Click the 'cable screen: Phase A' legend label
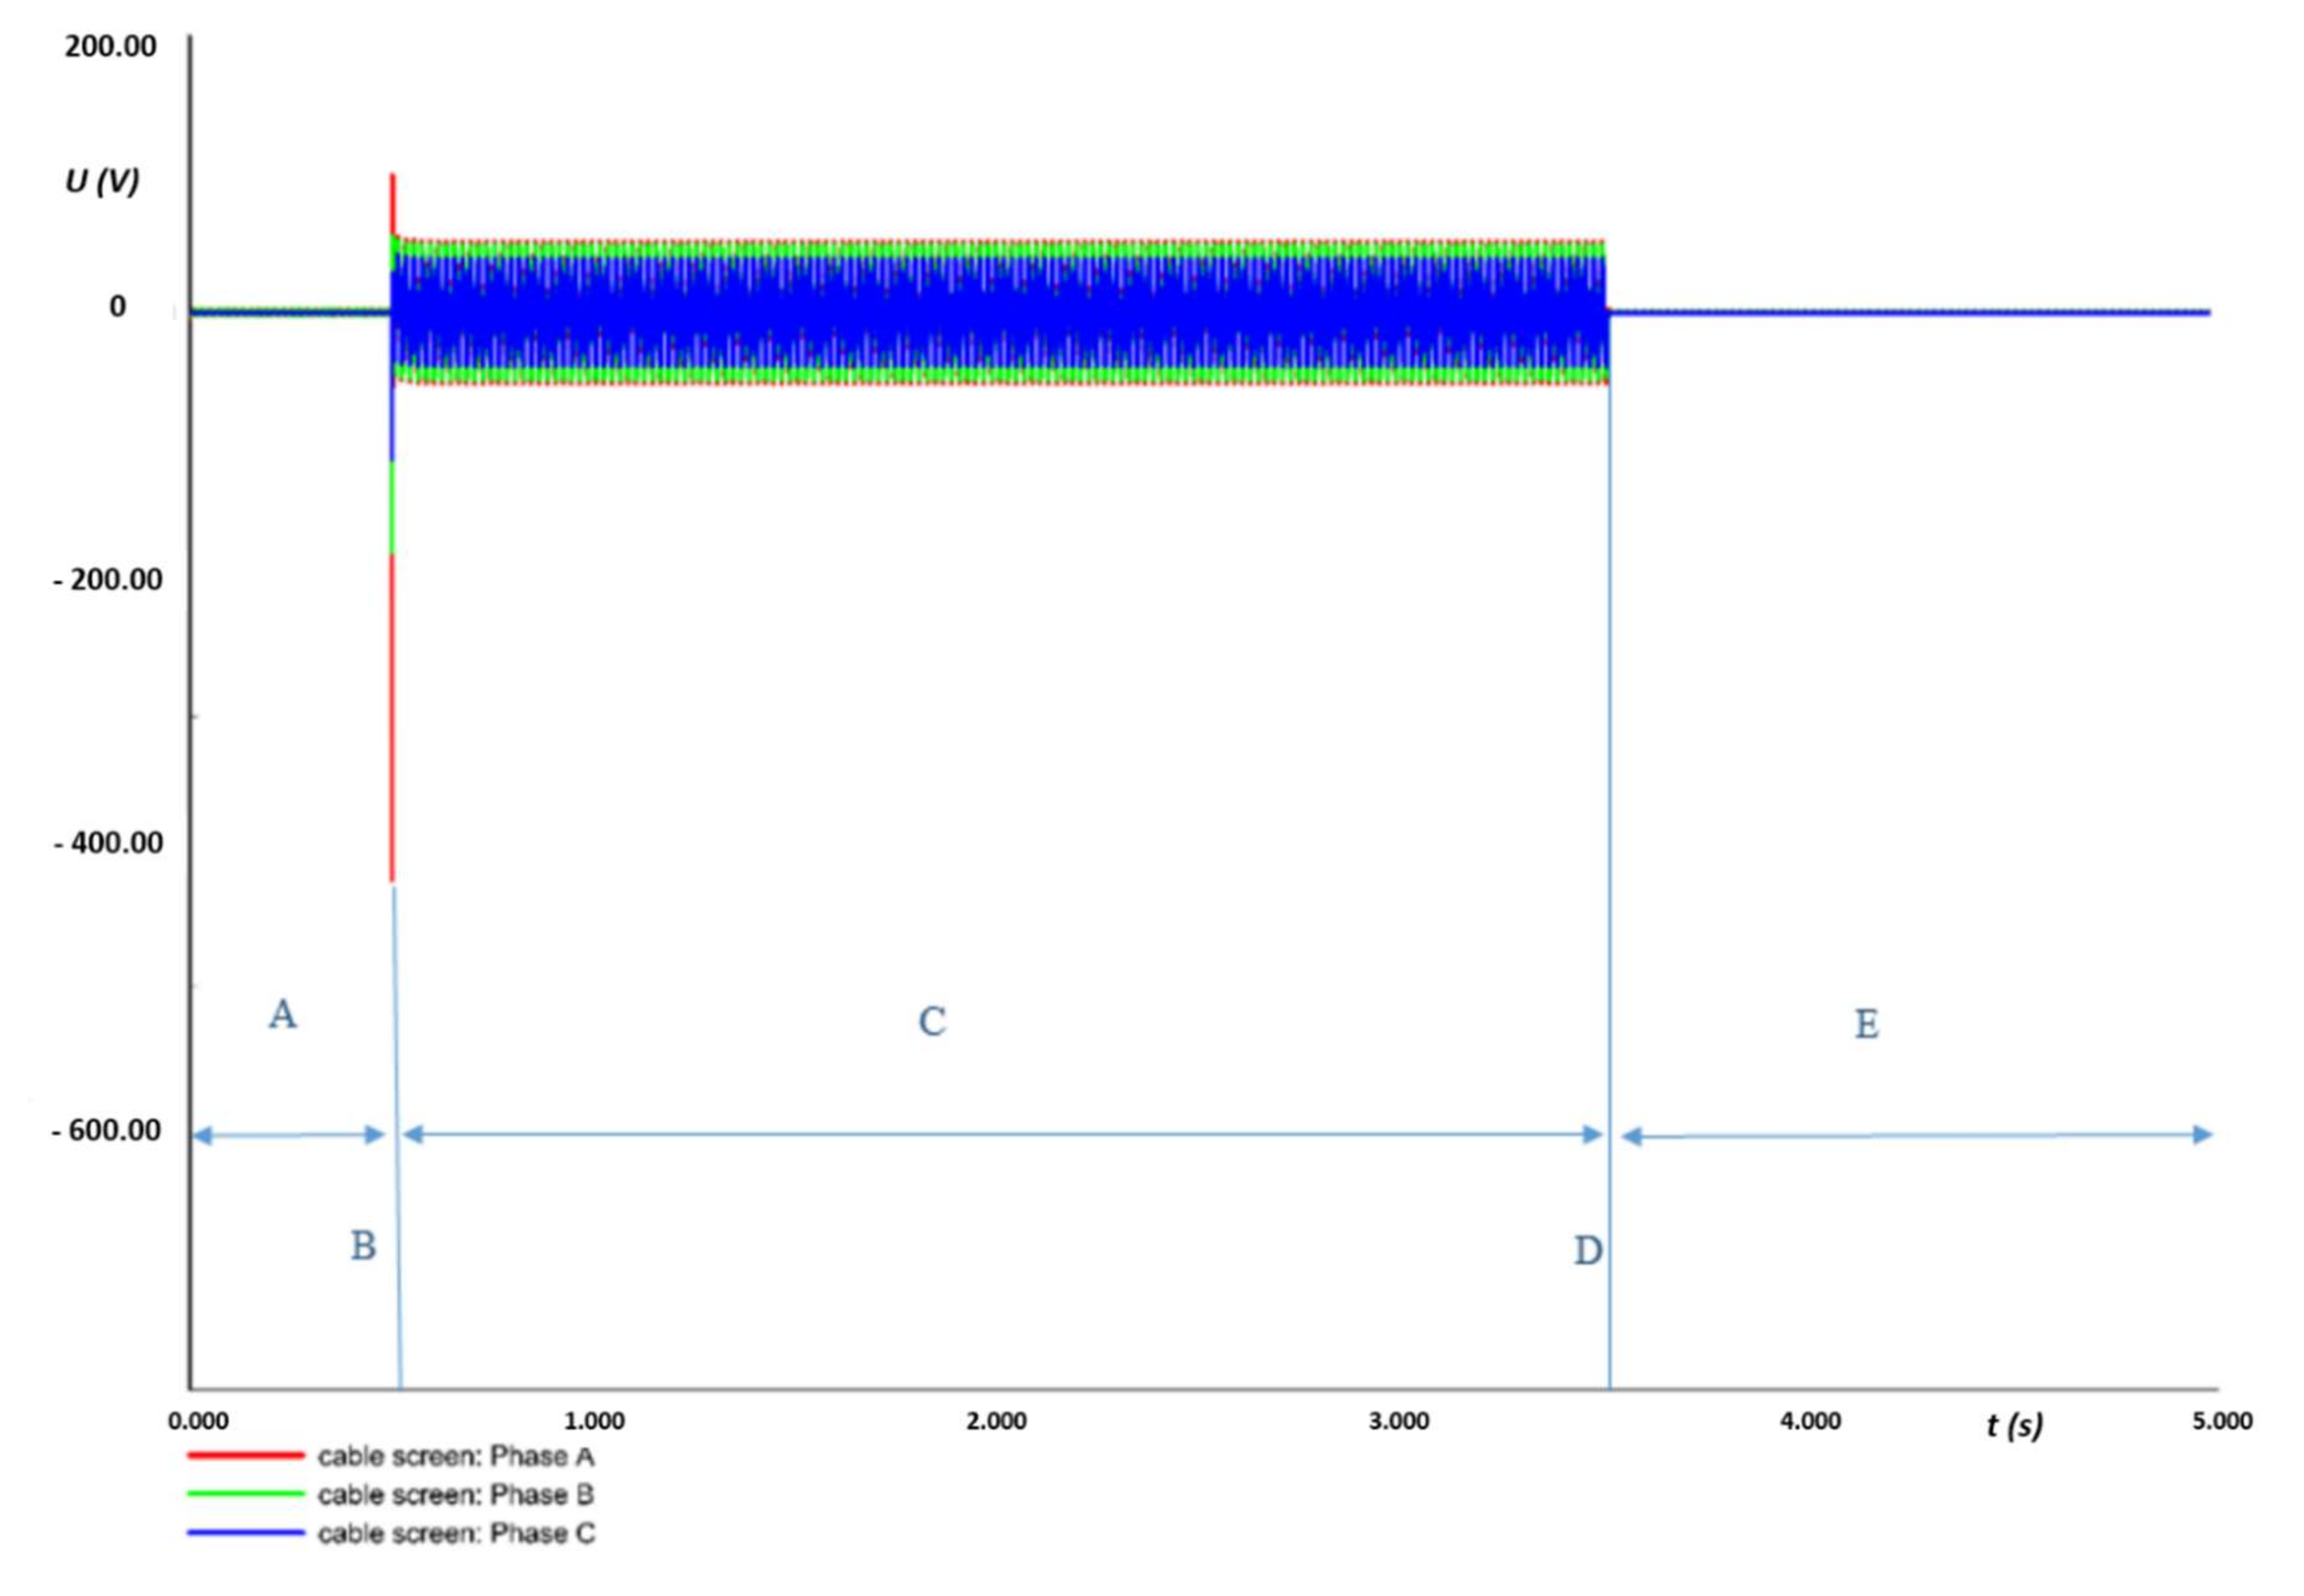This screenshot has width=2304, height=1596. pyautogui.click(x=456, y=1456)
